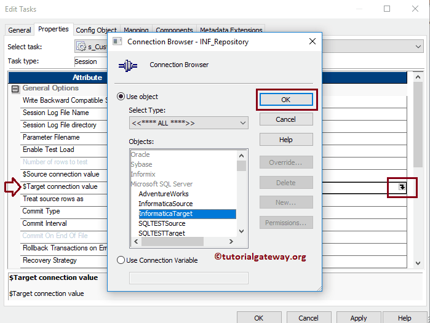Select Informix in Objects list

tap(143, 174)
